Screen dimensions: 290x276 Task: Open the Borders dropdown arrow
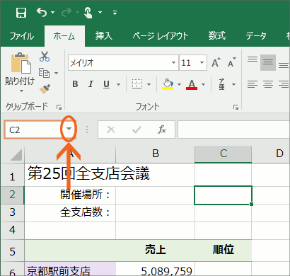pos(149,84)
